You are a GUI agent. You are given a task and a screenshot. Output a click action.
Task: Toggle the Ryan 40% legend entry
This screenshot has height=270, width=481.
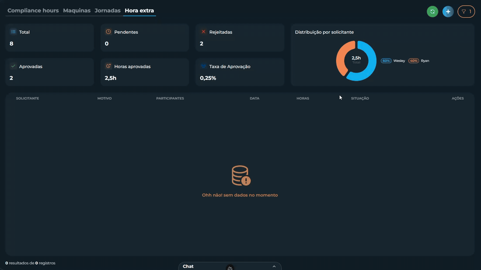419,61
